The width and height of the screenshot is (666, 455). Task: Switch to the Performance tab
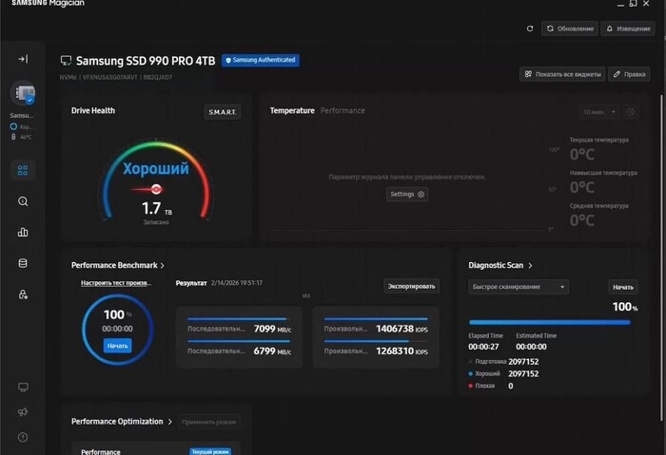tap(343, 111)
